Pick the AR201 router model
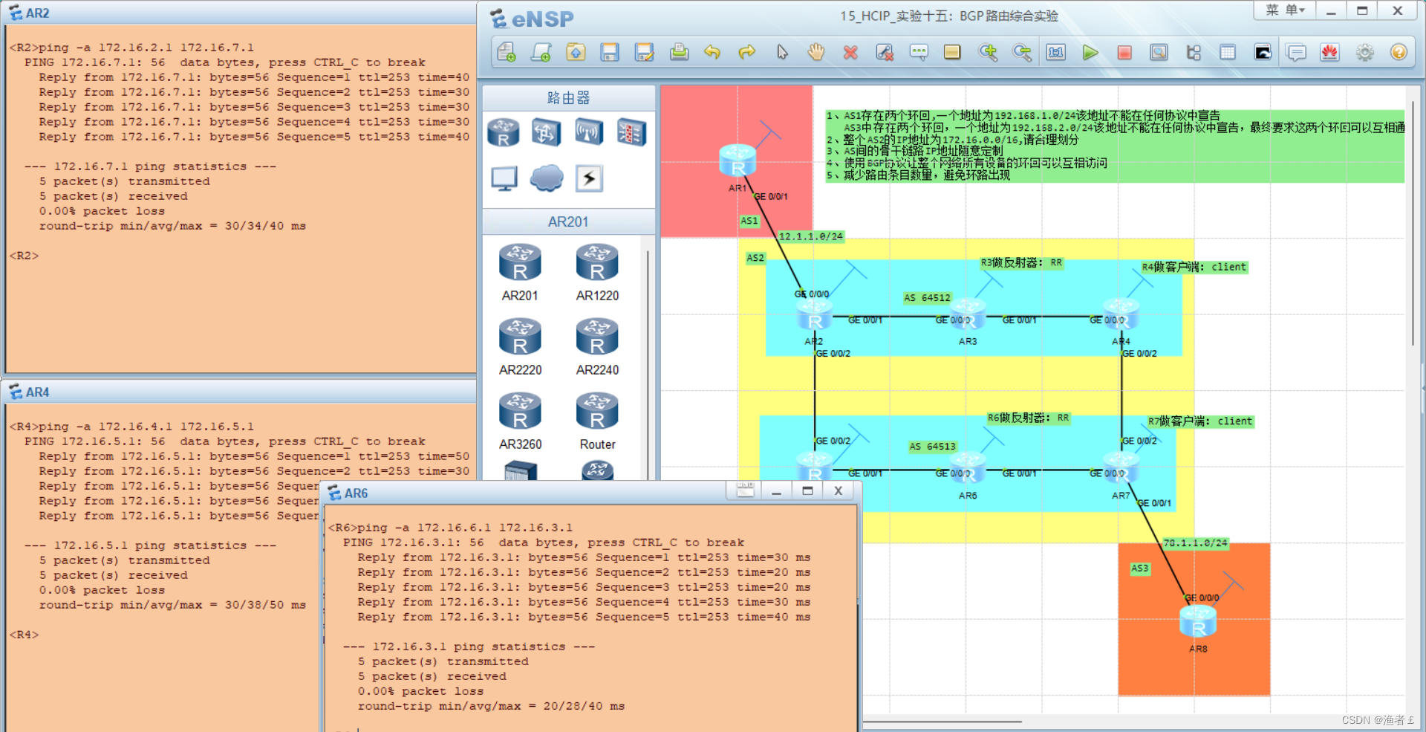 (520, 272)
